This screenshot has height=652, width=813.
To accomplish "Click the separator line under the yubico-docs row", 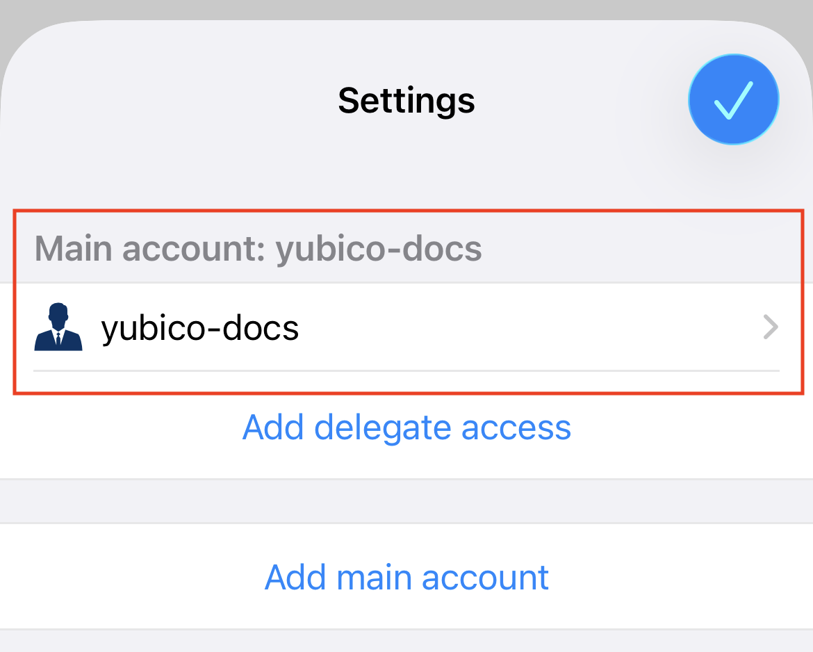I will [406, 370].
